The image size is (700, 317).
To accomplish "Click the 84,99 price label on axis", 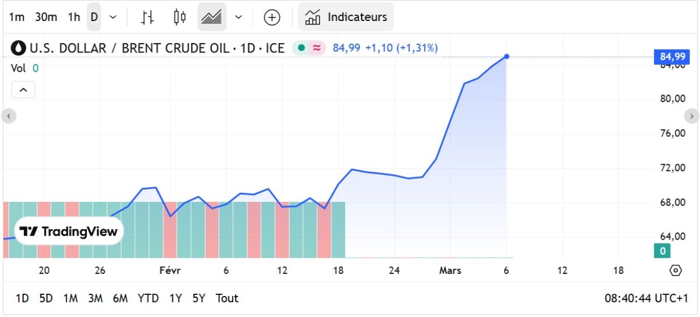I will [x=672, y=57].
